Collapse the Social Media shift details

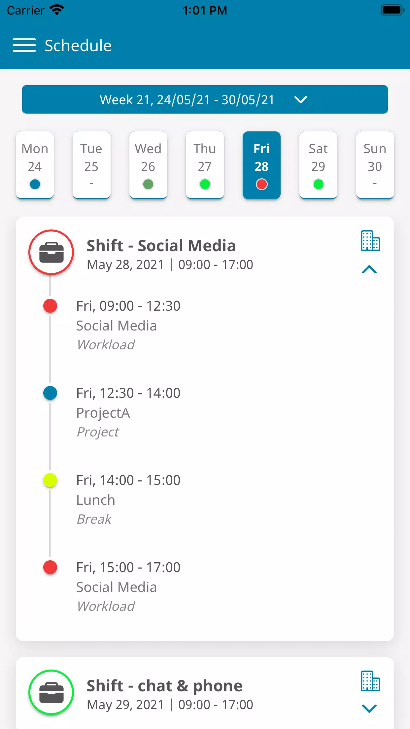point(369,270)
